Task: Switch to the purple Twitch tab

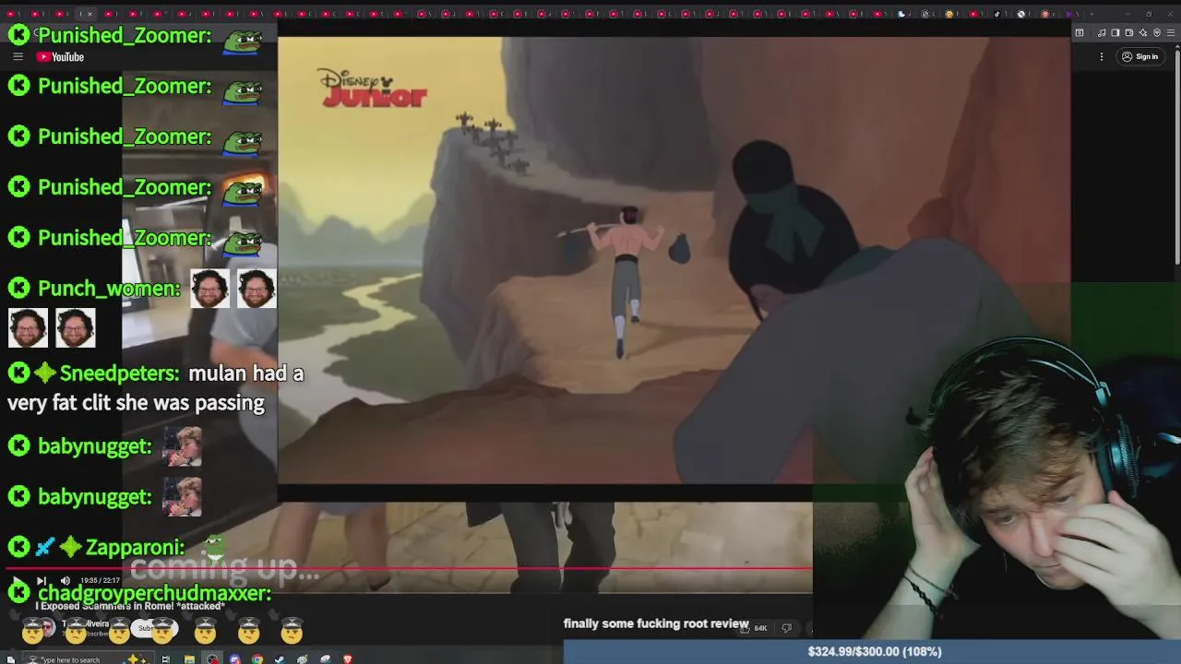Action: (1069, 14)
